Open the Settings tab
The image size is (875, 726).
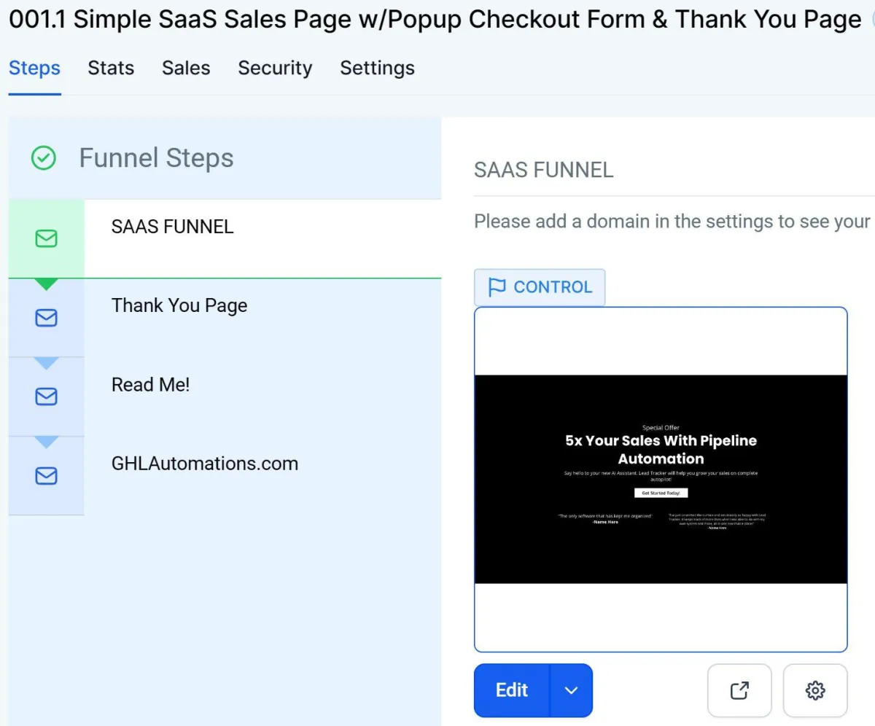pos(377,69)
